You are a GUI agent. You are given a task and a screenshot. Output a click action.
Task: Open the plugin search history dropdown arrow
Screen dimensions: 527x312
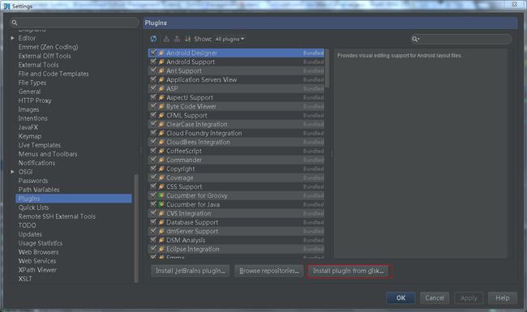point(418,40)
